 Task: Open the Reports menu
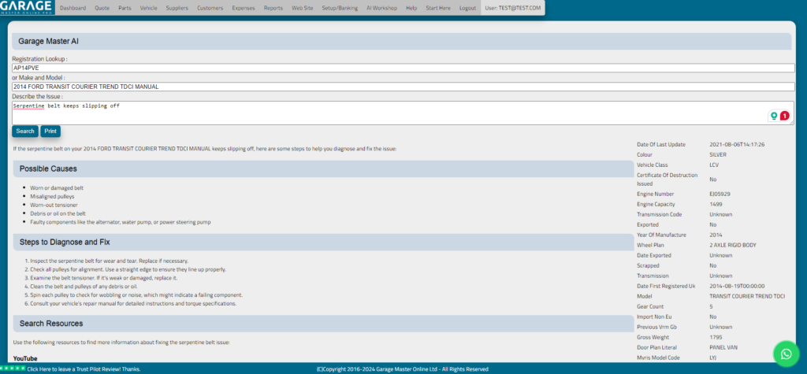click(273, 8)
